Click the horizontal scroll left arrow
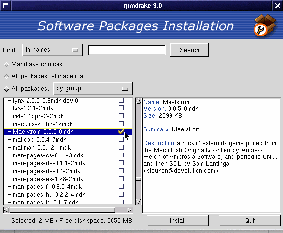 click(x=7, y=210)
